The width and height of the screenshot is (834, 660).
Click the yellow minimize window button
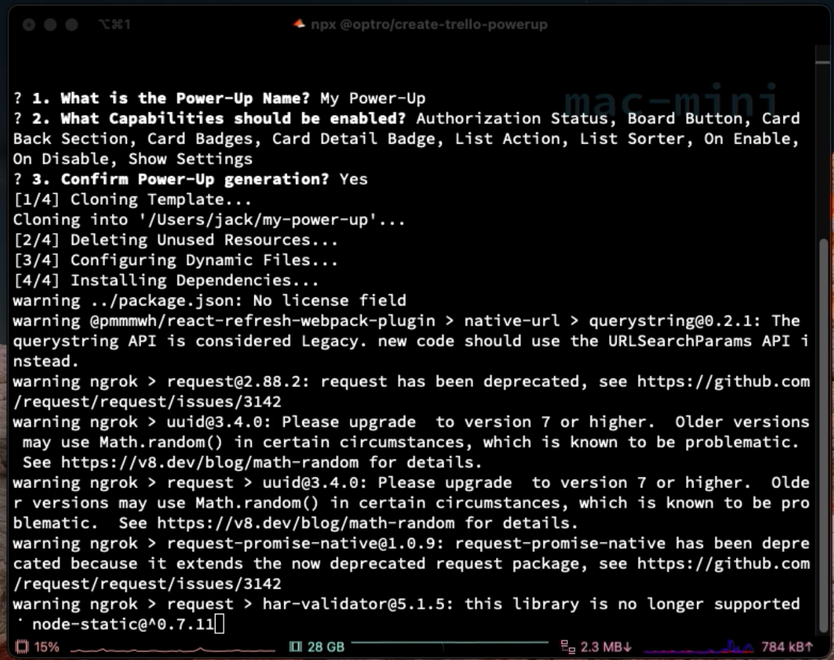[50, 24]
